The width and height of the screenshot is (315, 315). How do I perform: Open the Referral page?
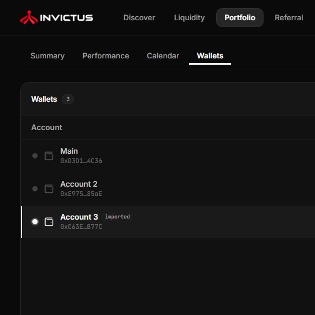click(288, 18)
